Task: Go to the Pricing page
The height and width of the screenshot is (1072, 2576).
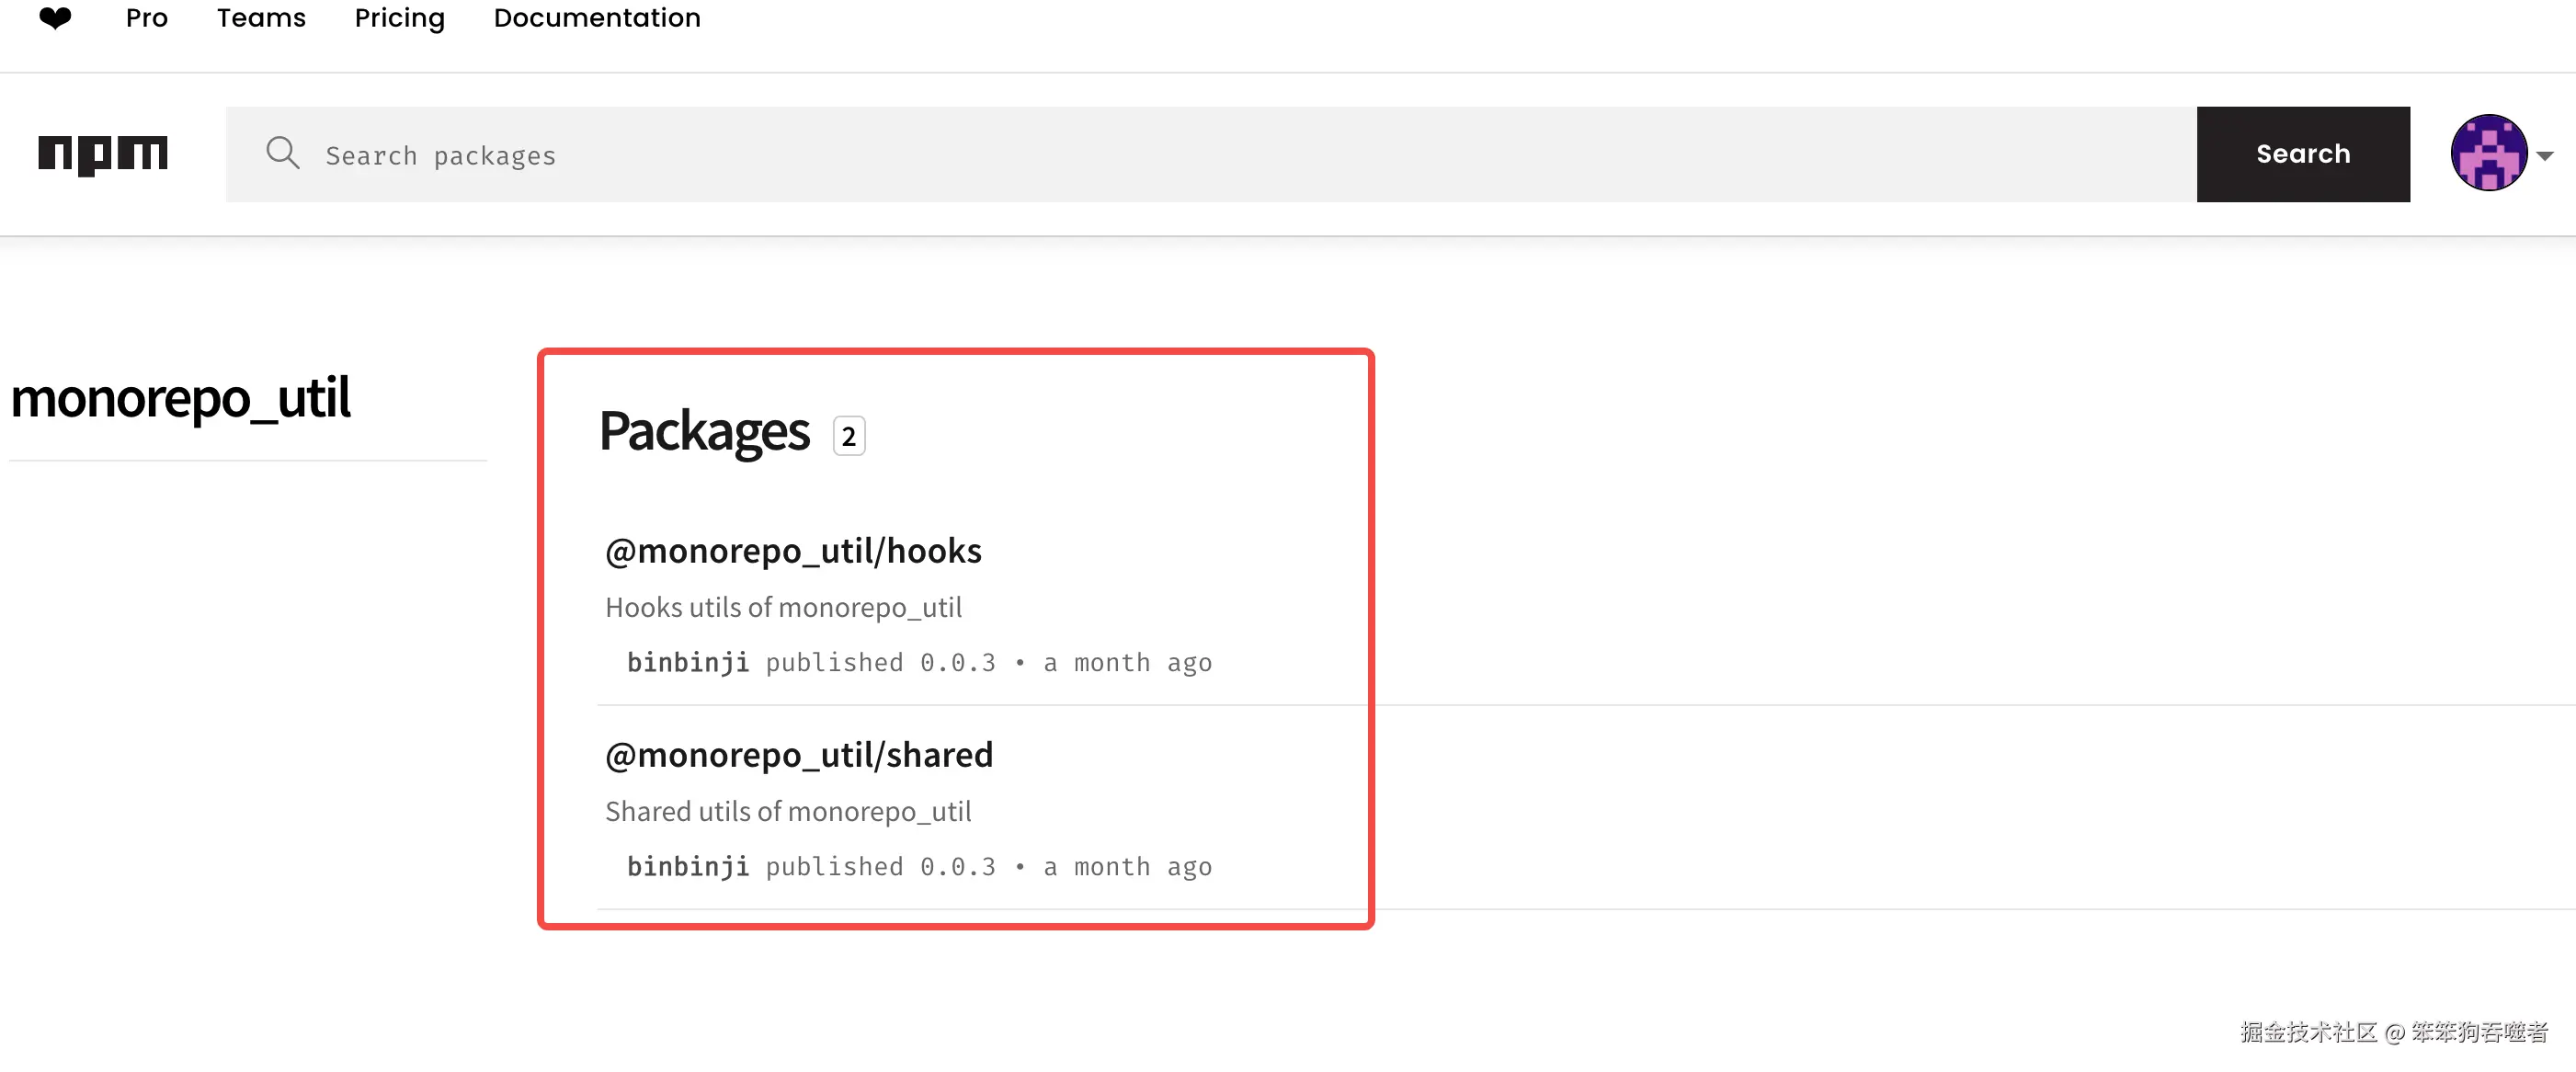Action: [x=399, y=18]
